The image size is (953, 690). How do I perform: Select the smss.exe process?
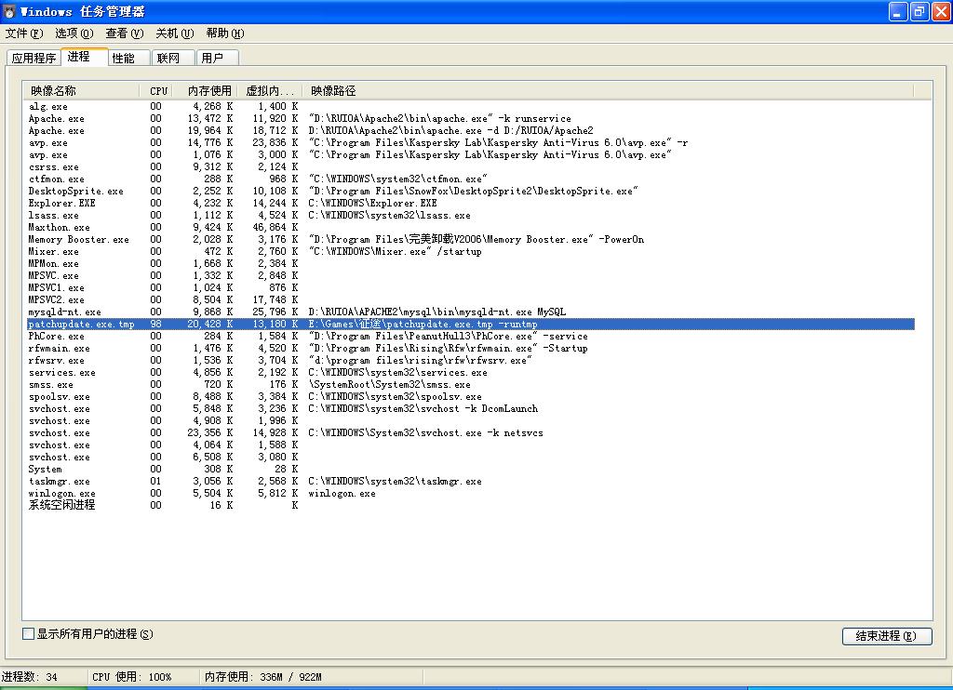pos(471,384)
